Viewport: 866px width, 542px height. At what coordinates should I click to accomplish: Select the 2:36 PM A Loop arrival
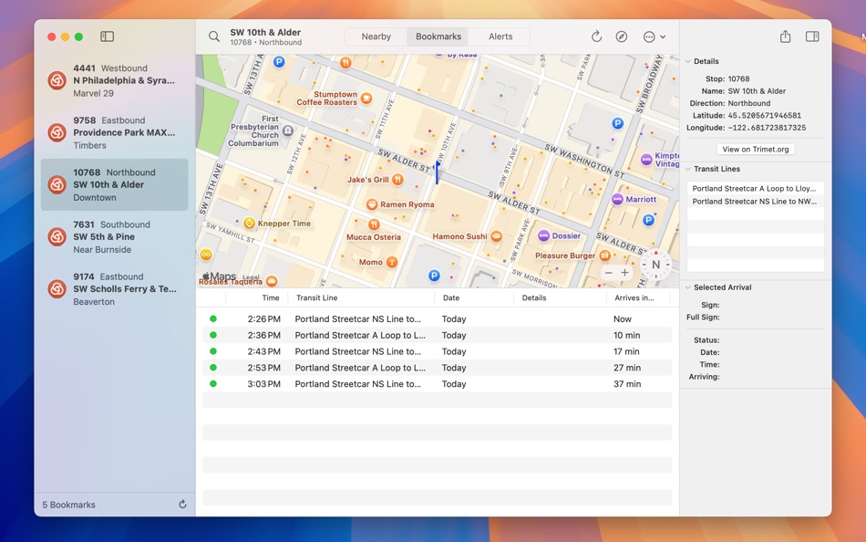[437, 335]
